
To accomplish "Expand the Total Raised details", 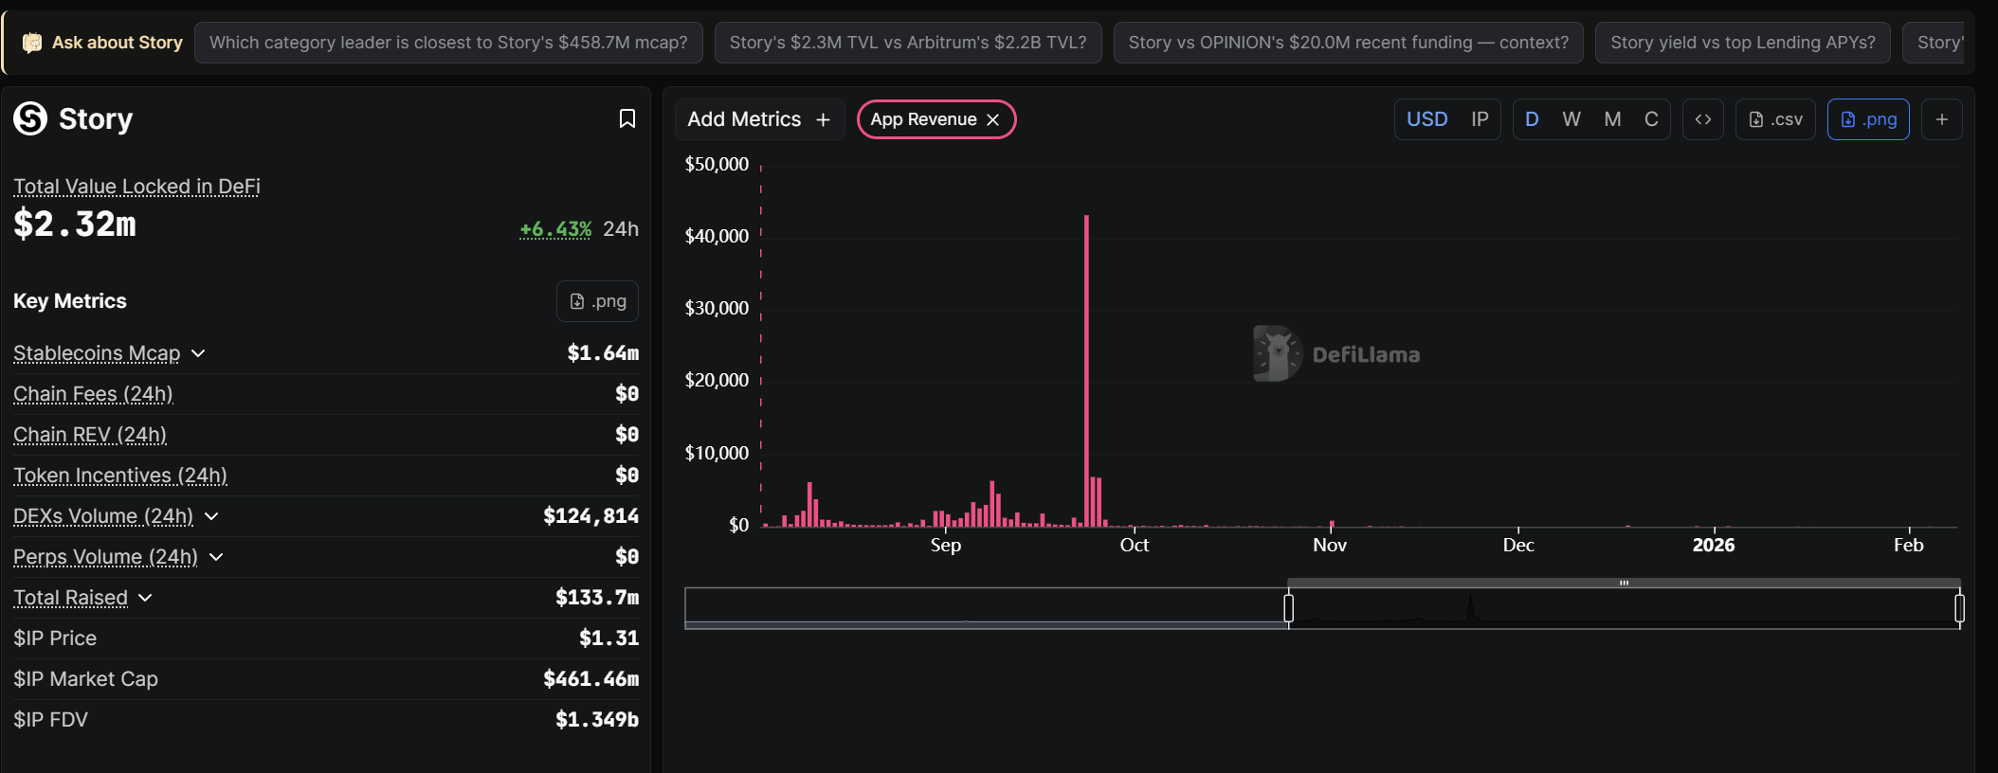I will pyautogui.click(x=145, y=598).
